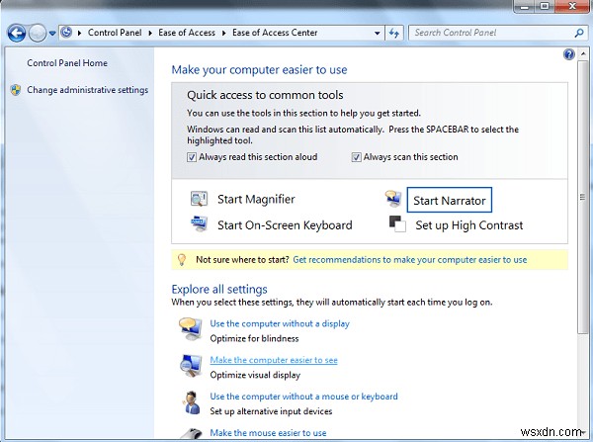Click Set up High Contrast text
This screenshot has height=442, width=593.
click(x=468, y=225)
